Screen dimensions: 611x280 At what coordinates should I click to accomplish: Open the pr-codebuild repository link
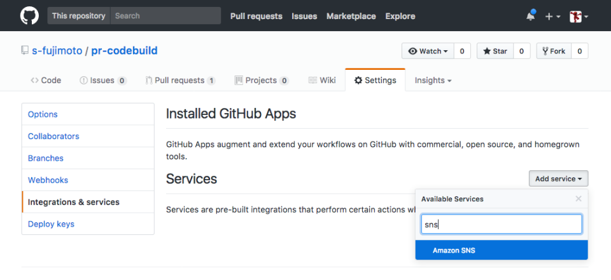point(124,51)
